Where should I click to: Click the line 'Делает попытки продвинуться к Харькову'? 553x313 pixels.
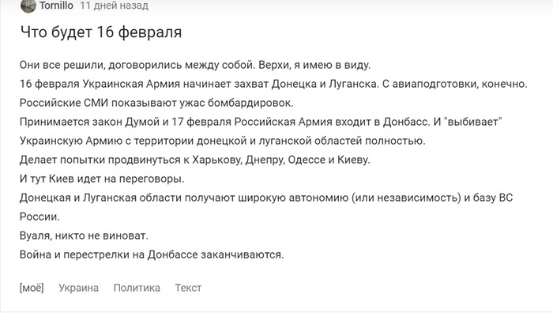(x=195, y=160)
